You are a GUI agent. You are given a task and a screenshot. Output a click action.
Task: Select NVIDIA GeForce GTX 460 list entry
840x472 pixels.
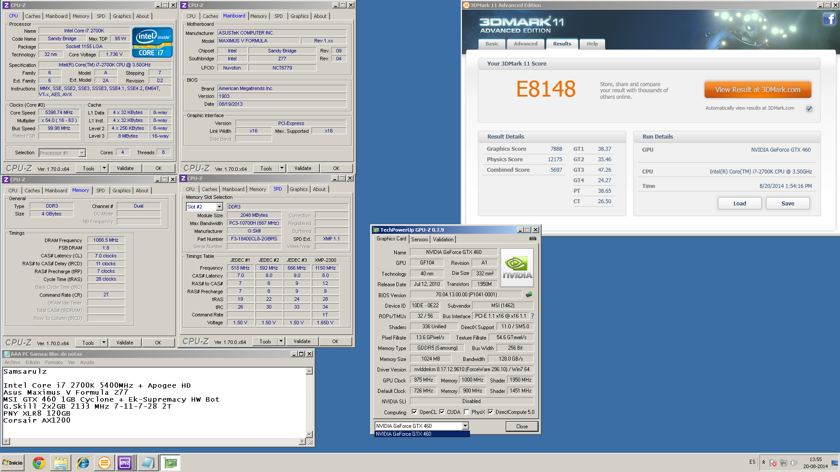pyautogui.click(x=422, y=434)
